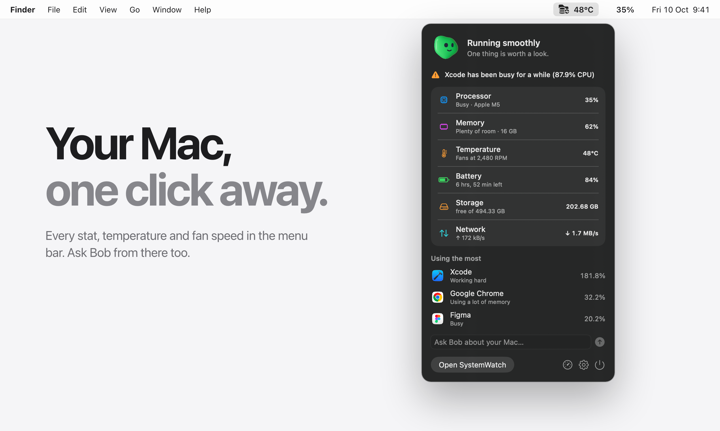Image resolution: width=720 pixels, height=431 pixels.
Task: Send the Ask Bob question arrow
Action: pyautogui.click(x=600, y=342)
